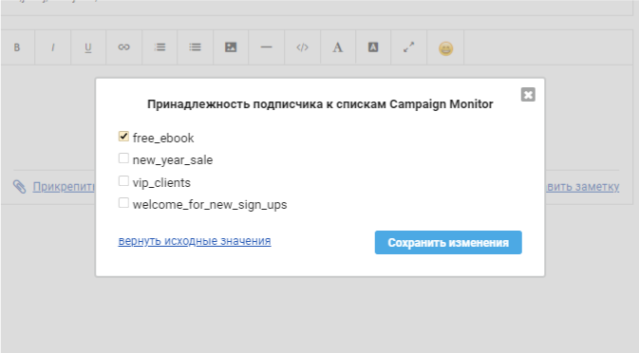Open HTML code view icon
This screenshot has width=639, height=353.
tap(302, 47)
